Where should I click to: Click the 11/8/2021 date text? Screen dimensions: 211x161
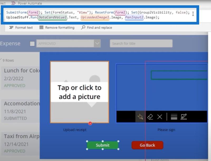15,111
